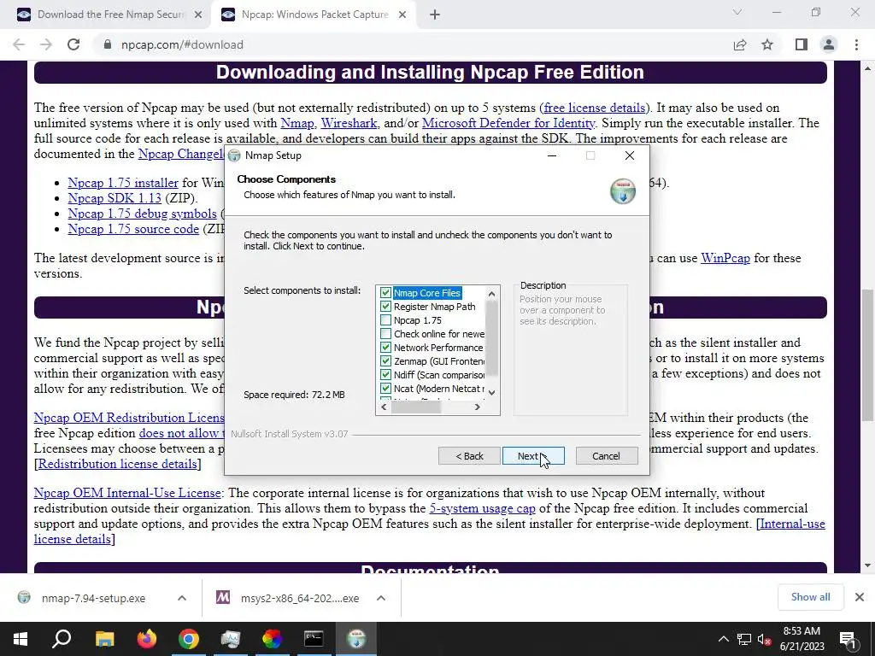
Task: Select the Npcap: Windows Packet Capture tab
Action: click(x=314, y=15)
